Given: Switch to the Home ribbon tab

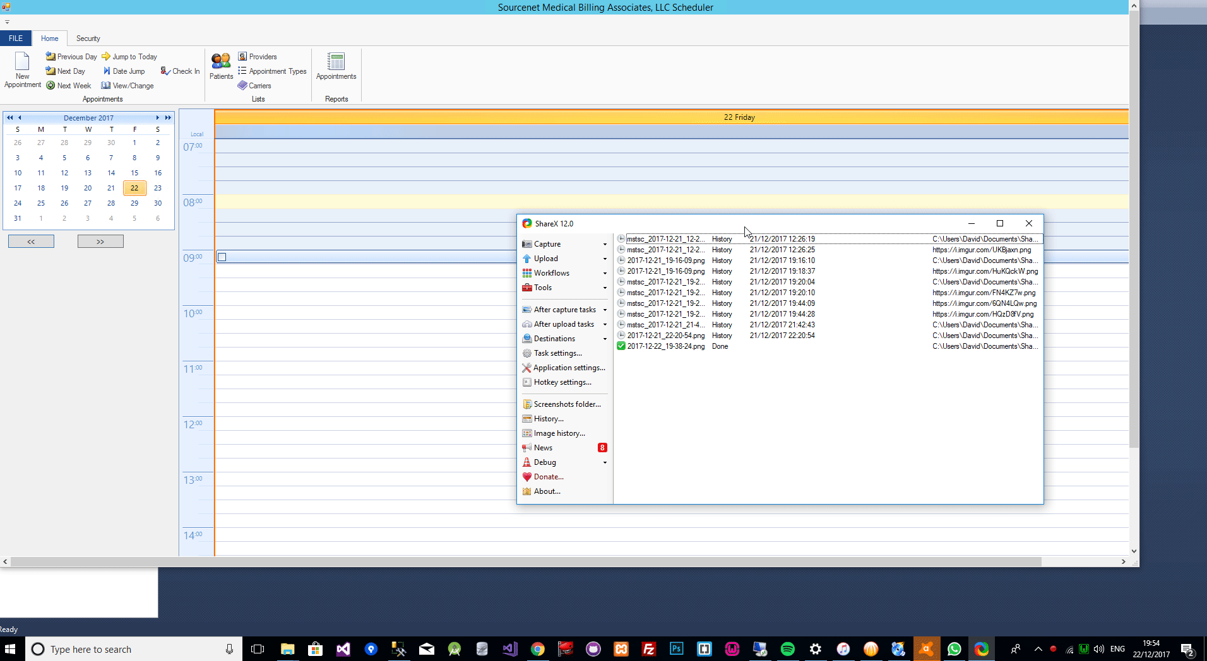Looking at the screenshot, I should point(50,38).
